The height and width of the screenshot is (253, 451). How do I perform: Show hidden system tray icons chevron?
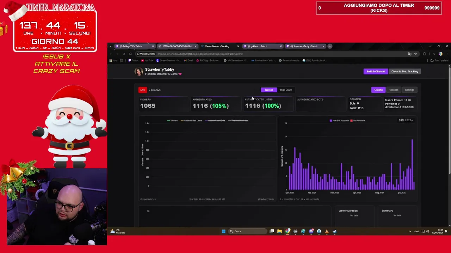(409, 231)
